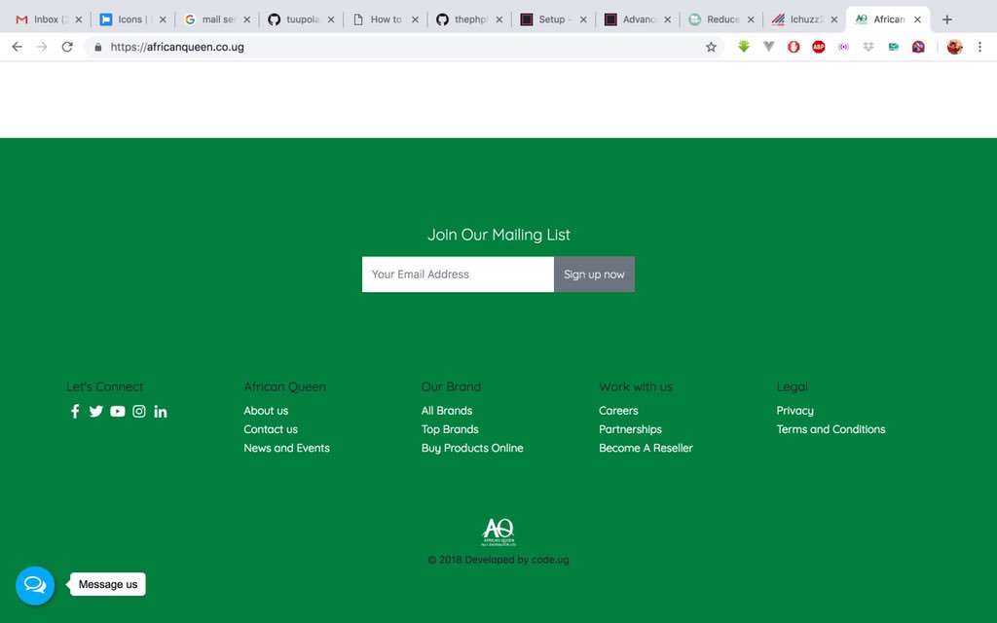Click the African Queen footer logo
This screenshot has height=623, width=997.
tap(498, 532)
